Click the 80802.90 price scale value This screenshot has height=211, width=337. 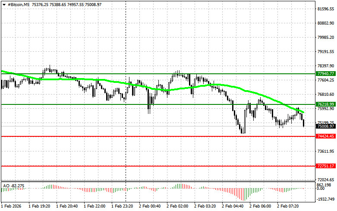click(326, 23)
